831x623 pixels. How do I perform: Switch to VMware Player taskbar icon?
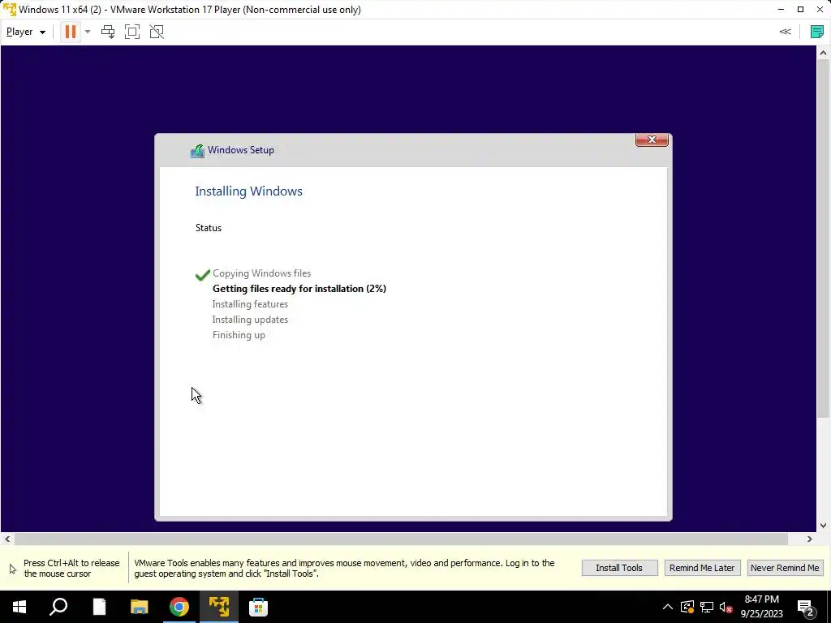[x=219, y=607]
